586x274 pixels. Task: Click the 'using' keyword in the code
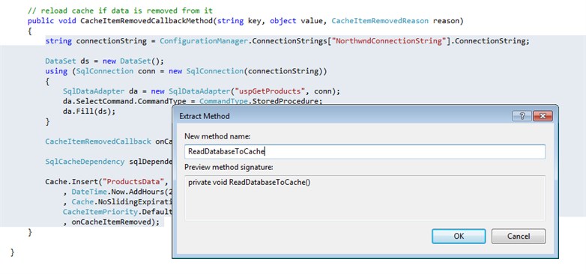point(56,71)
